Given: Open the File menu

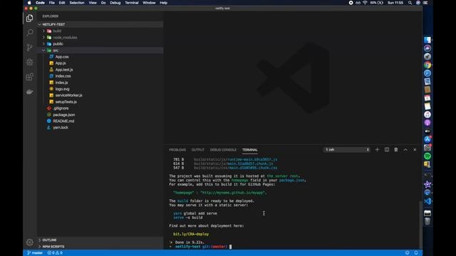Looking at the screenshot, I should pyautogui.click(x=52, y=3).
